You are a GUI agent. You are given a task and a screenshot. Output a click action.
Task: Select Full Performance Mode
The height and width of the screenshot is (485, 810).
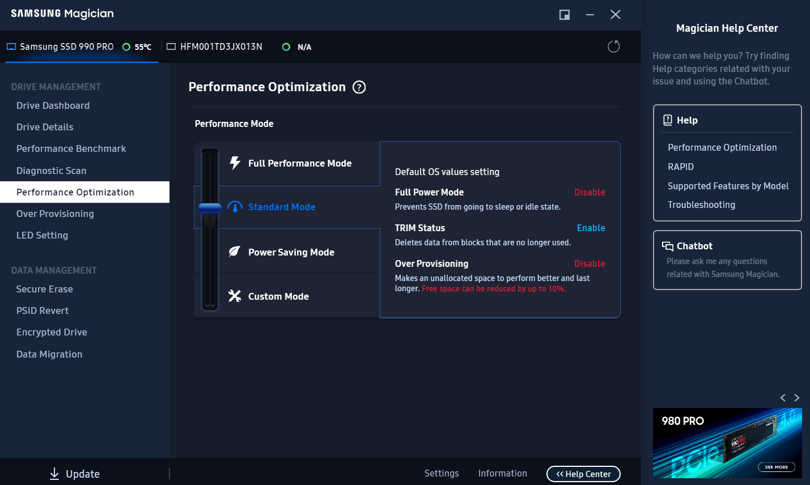[299, 163]
